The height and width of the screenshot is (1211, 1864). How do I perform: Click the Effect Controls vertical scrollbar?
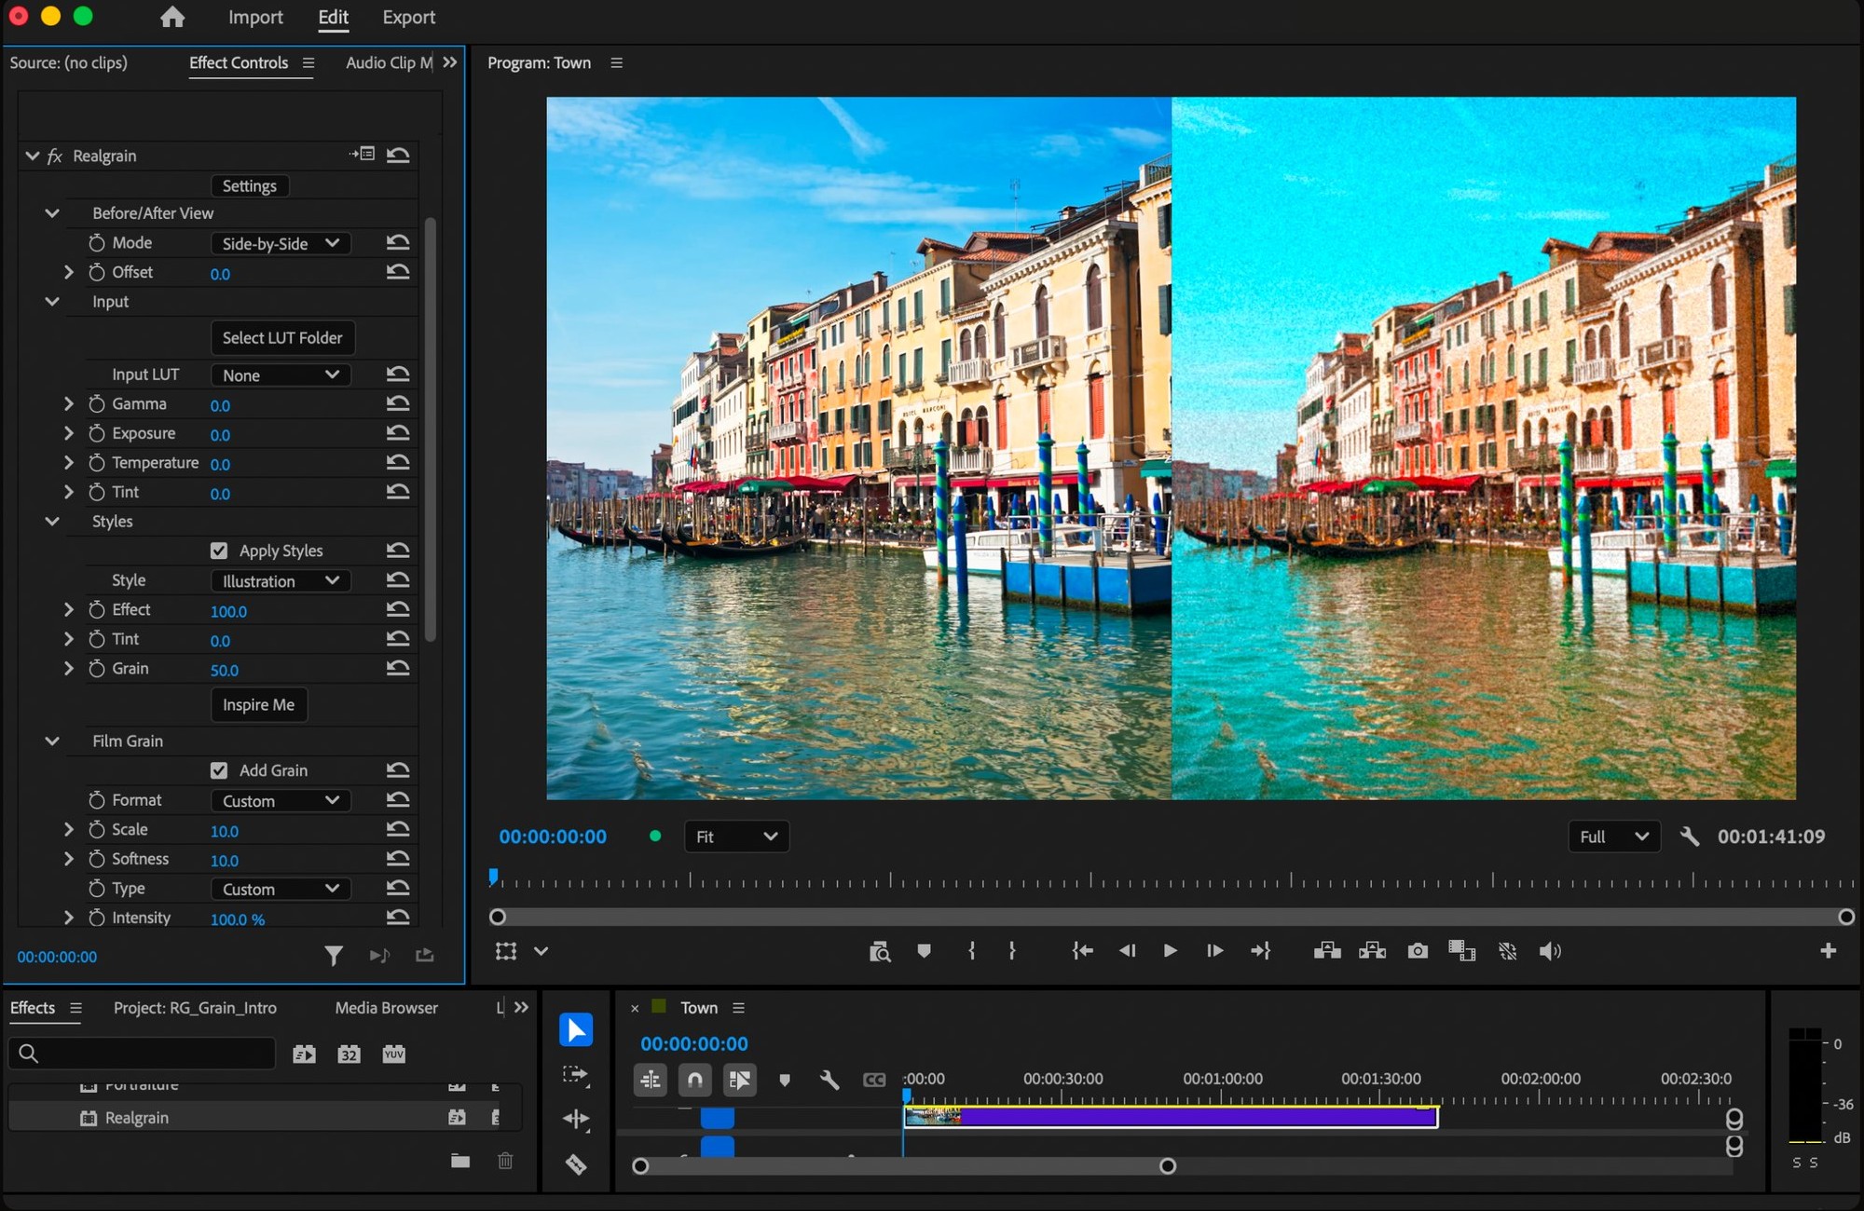pos(431,429)
